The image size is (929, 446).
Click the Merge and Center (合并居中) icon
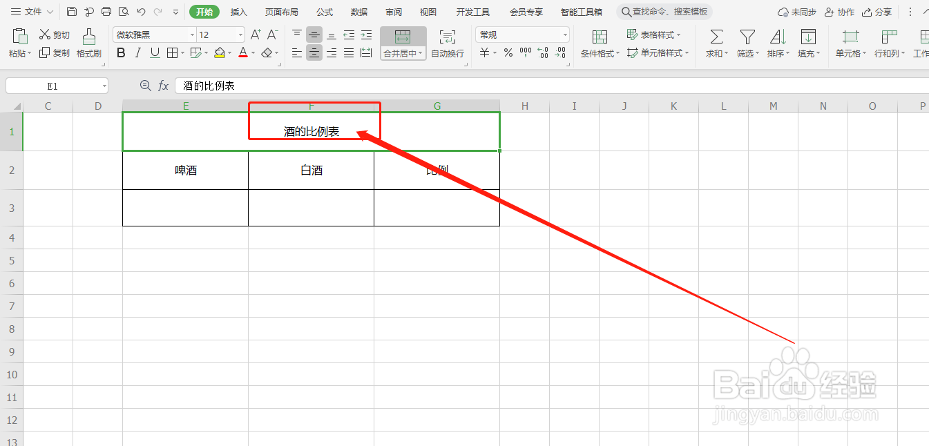(x=403, y=37)
